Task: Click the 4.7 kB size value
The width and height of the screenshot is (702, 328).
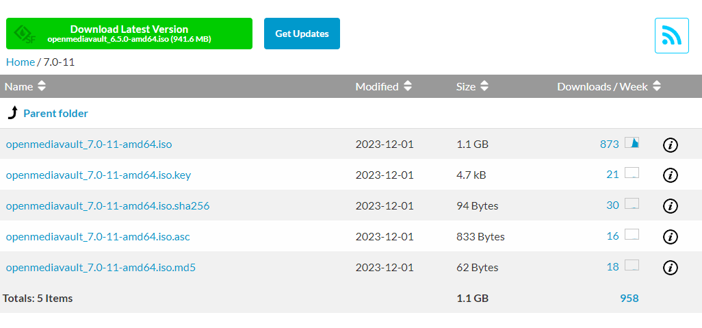Action: point(471,175)
